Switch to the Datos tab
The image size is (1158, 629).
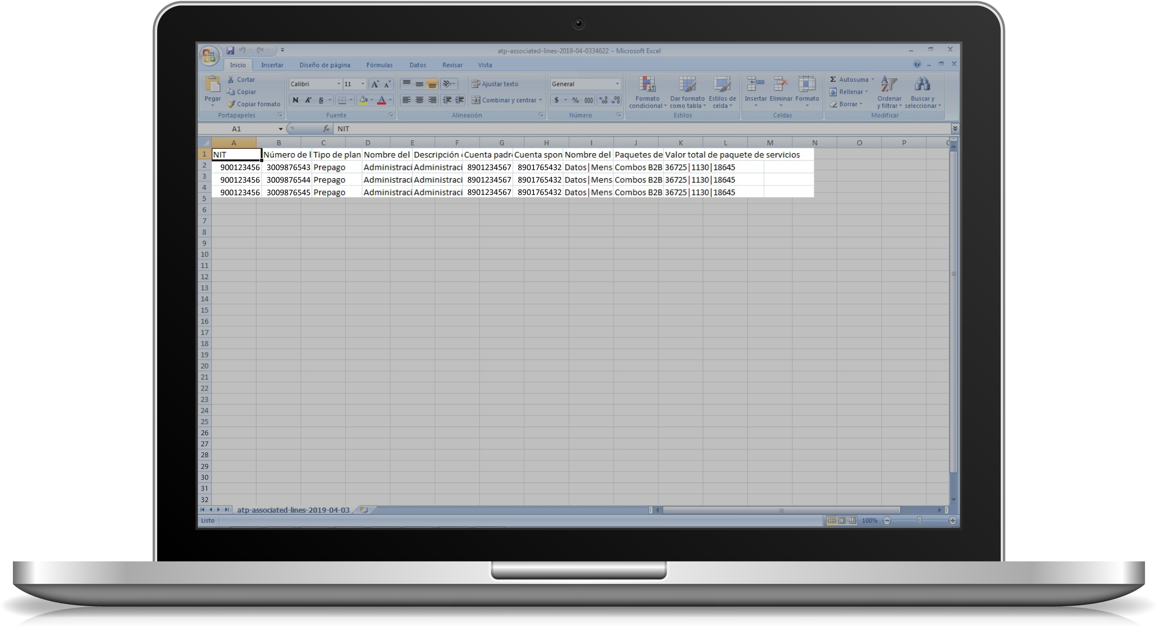[418, 65]
